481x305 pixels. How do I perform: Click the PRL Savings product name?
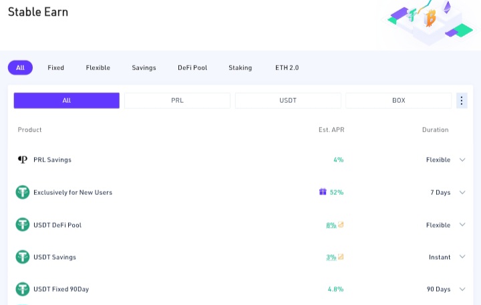pyautogui.click(x=53, y=160)
